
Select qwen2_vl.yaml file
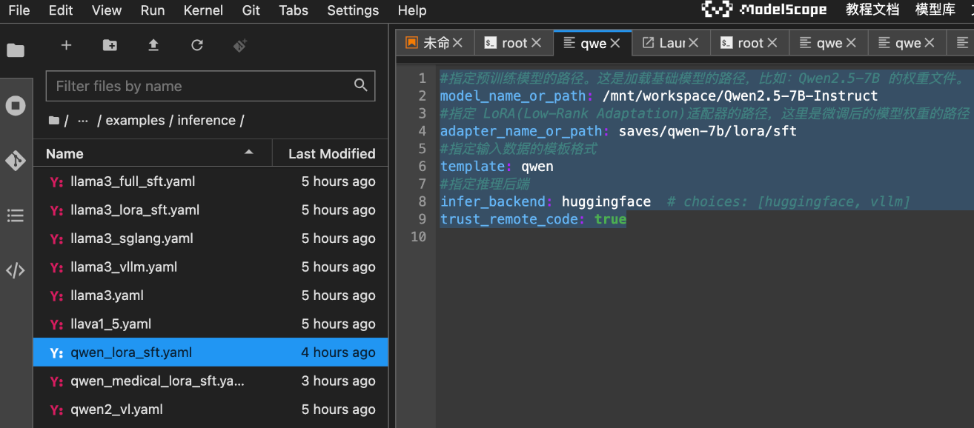click(x=211, y=409)
